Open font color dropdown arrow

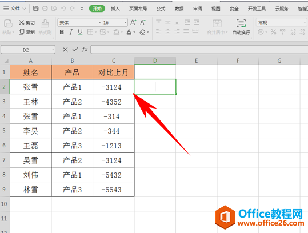click(134, 32)
